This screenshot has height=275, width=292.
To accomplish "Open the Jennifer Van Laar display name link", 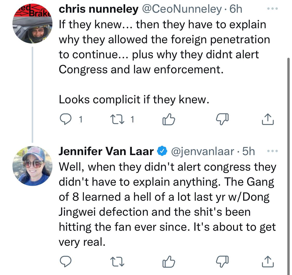I will 106,151.
